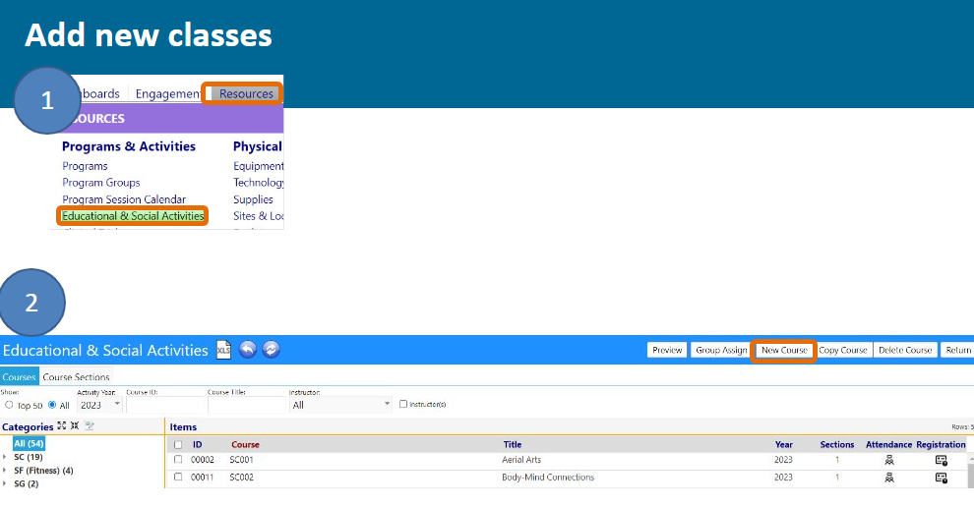Sort by the Title column header
Screen dimensions: 974x506
(513, 445)
